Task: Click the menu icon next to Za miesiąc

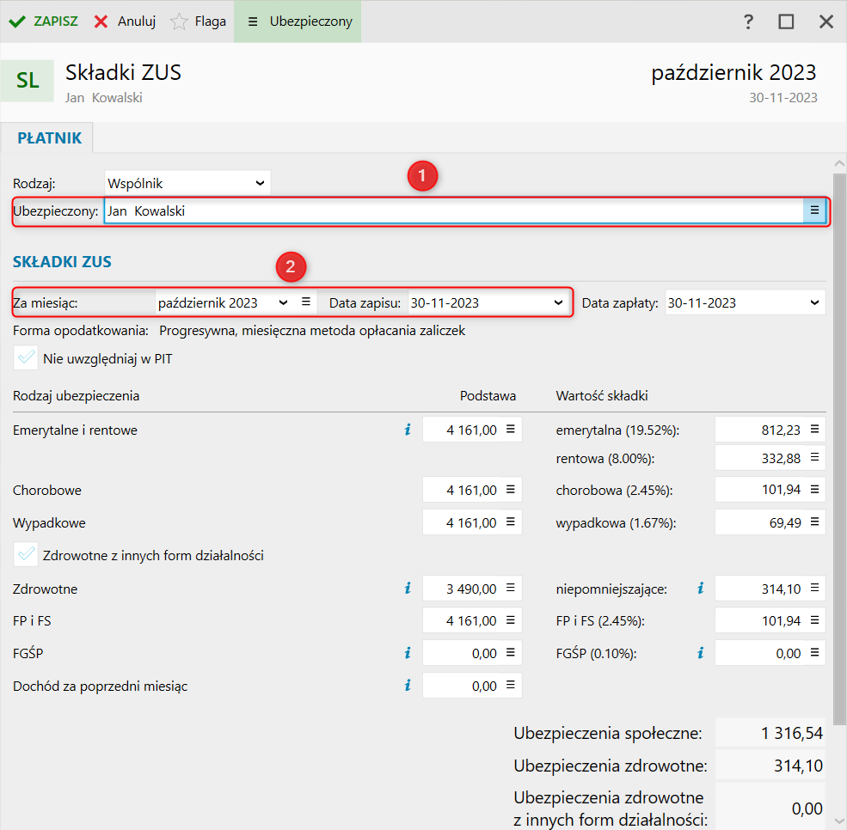Action: 306,302
